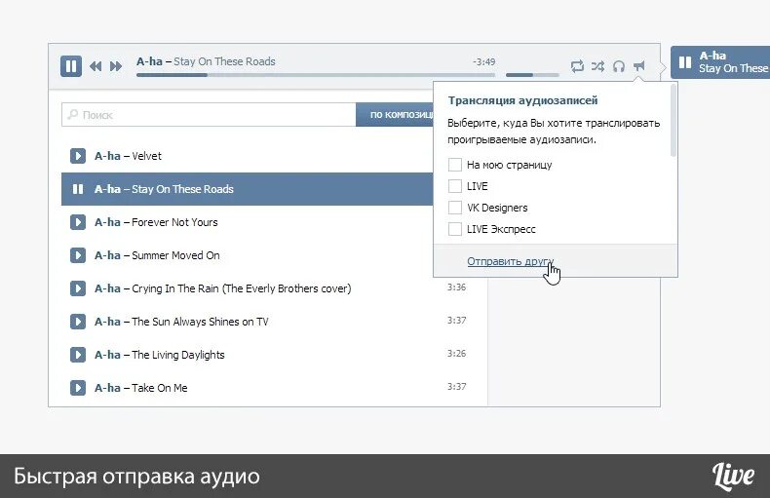Play A-ha – Summer Moved On
Image resolution: width=770 pixels, height=498 pixels.
tap(78, 255)
